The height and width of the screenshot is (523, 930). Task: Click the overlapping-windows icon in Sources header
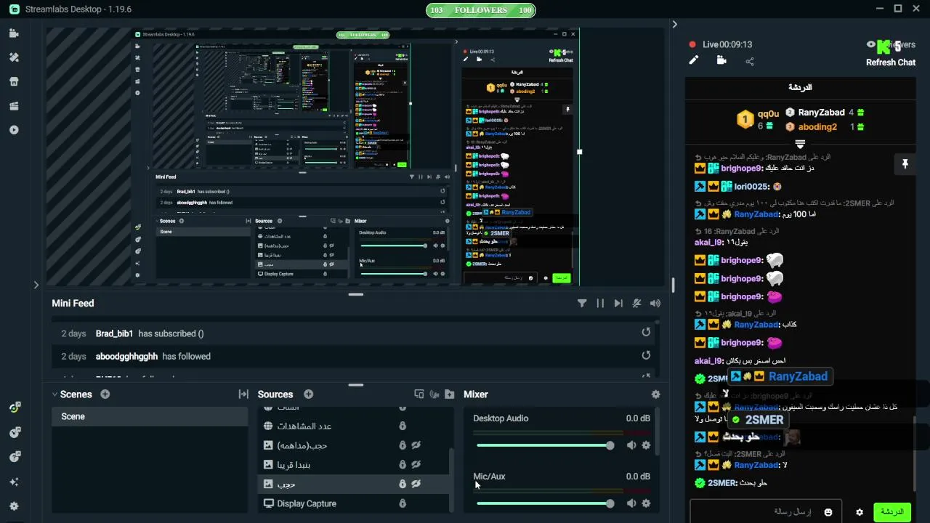419,394
